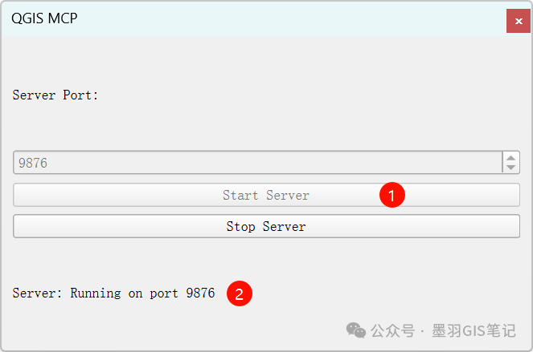533x352 pixels.
Task: Click blank area between Stop Server and status
Action: tap(265, 261)
